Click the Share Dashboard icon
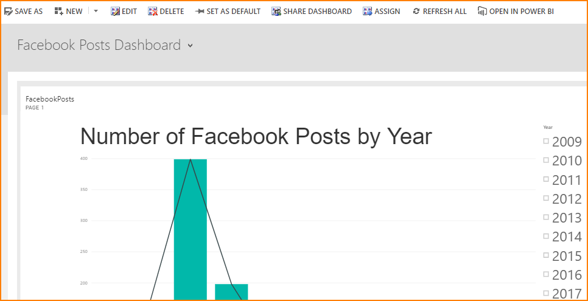 click(x=276, y=12)
